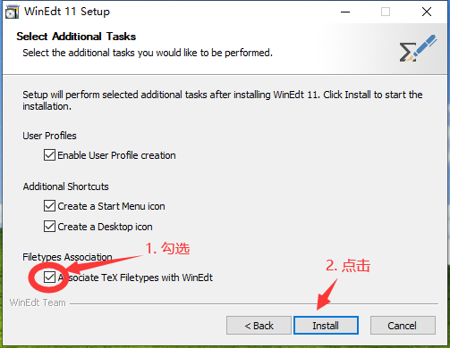
Task: Click the 'Select Additional Tasks' heading
Action: point(76,37)
